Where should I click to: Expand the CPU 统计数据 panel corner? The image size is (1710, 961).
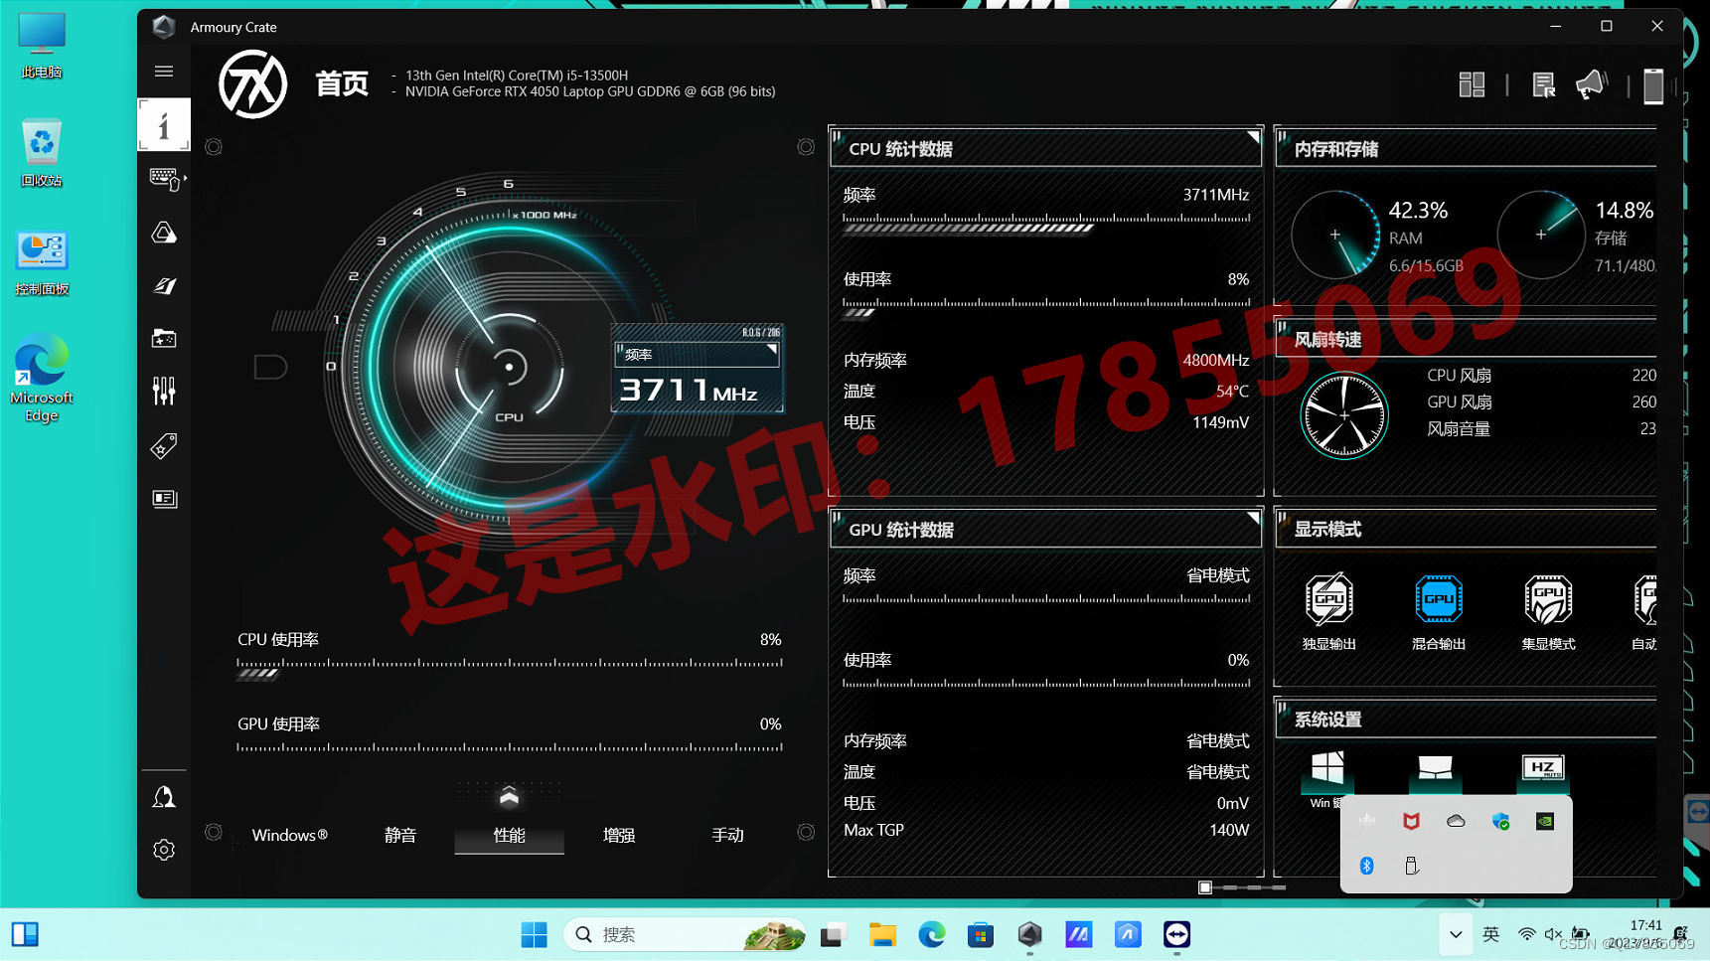coord(1253,137)
